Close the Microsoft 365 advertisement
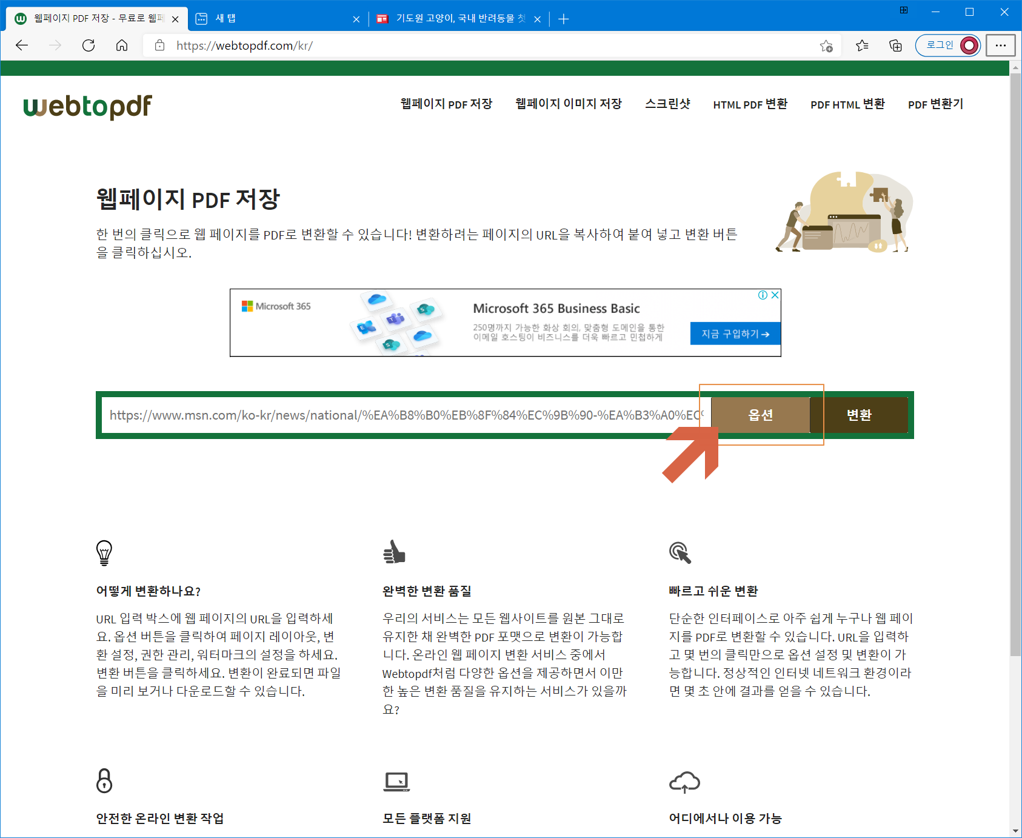 pyautogui.click(x=775, y=295)
